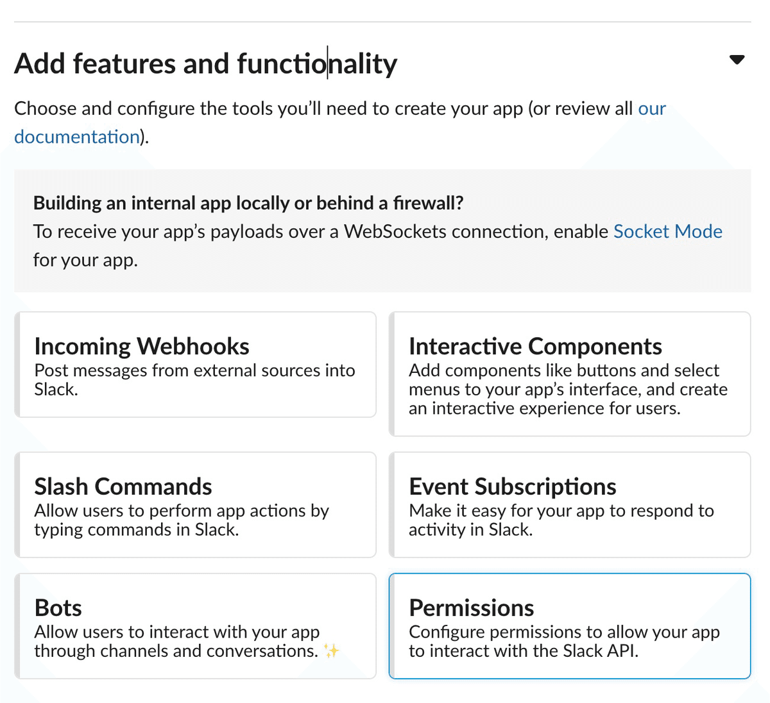The height and width of the screenshot is (703, 770).
Task: Select the Slash Commands card
Action: tap(195, 505)
